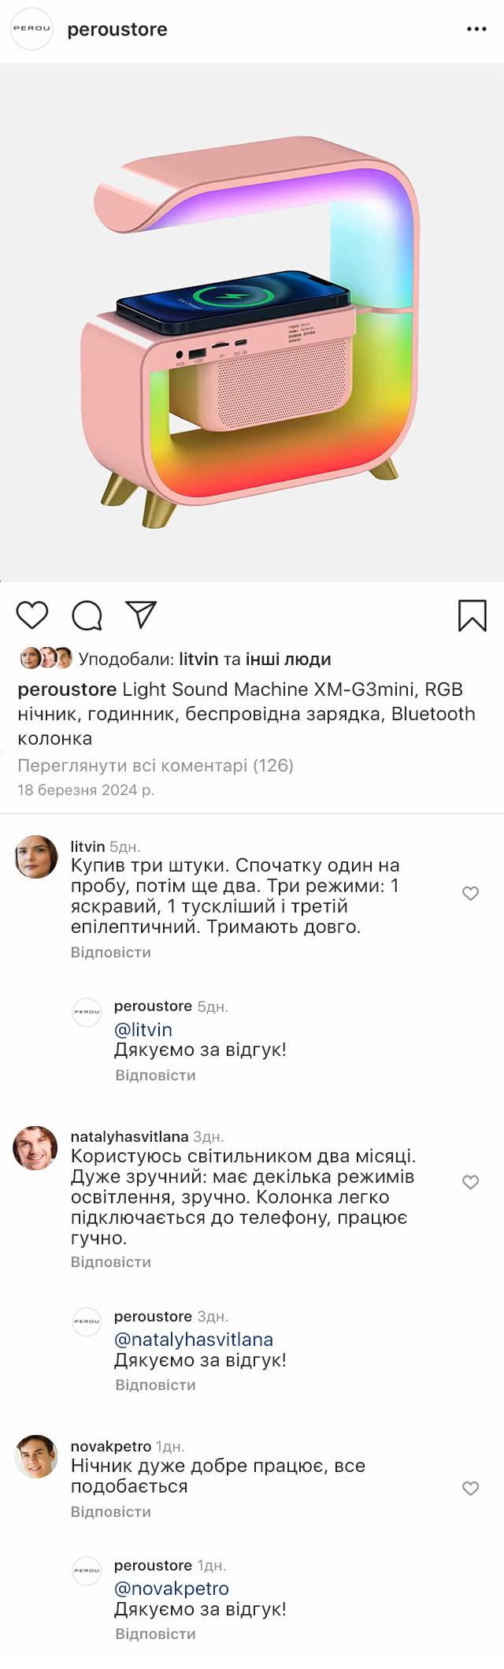Share the post with paper plane icon
The image size is (504, 1669).
(141, 615)
